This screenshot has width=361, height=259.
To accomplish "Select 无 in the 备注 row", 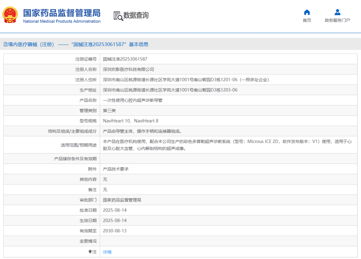I will (105, 190).
